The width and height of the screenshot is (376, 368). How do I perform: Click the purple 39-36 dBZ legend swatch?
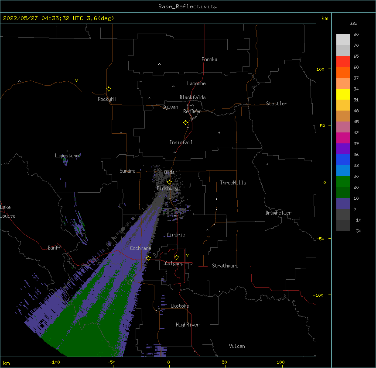click(x=343, y=149)
